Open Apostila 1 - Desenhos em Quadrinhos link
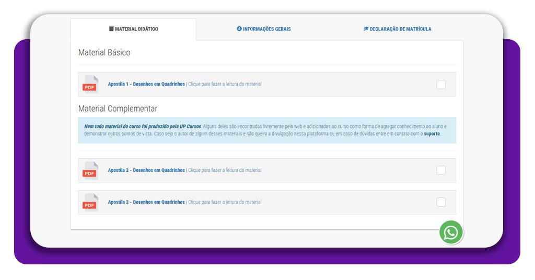Image resolution: width=535 pixels, height=280 pixels. (146, 84)
